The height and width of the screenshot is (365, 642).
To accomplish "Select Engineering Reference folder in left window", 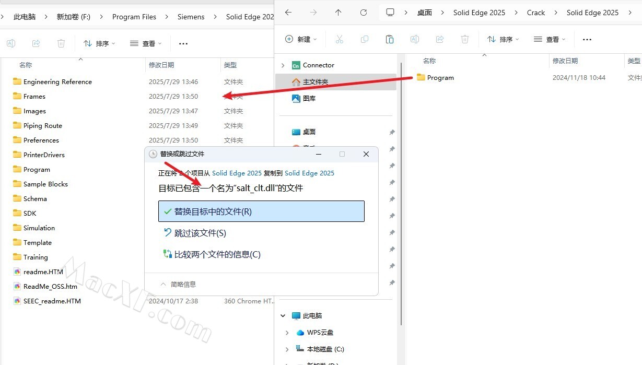I will [x=52, y=82].
